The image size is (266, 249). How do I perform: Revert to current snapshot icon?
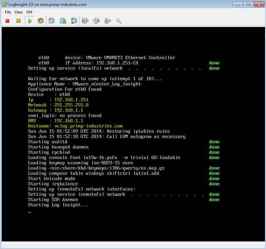tap(63, 21)
